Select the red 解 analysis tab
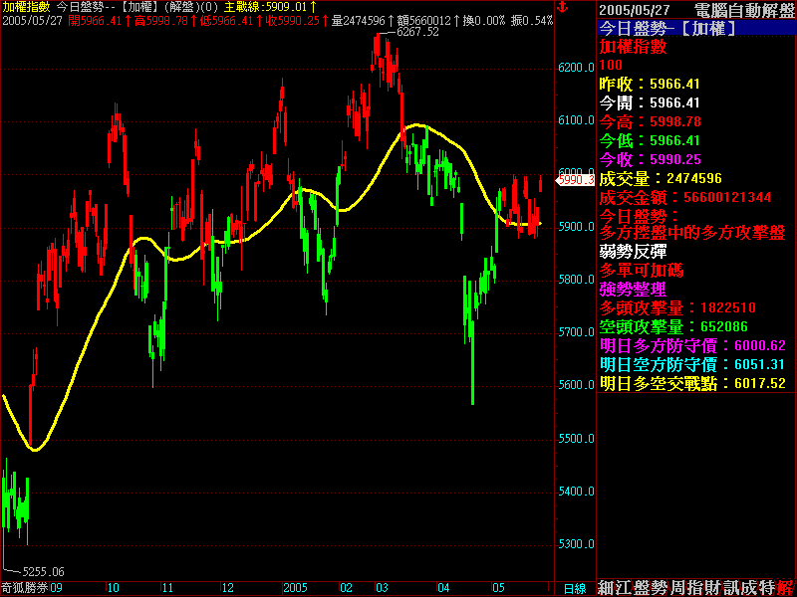The height and width of the screenshot is (597, 797). click(x=786, y=588)
